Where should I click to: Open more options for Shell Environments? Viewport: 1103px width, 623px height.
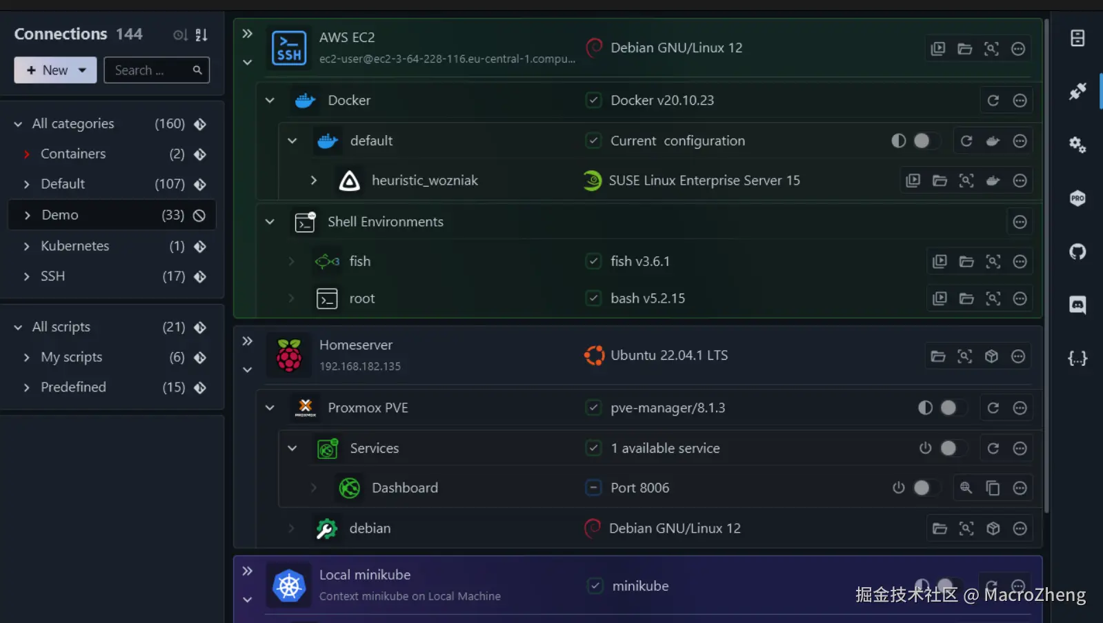[1020, 222]
